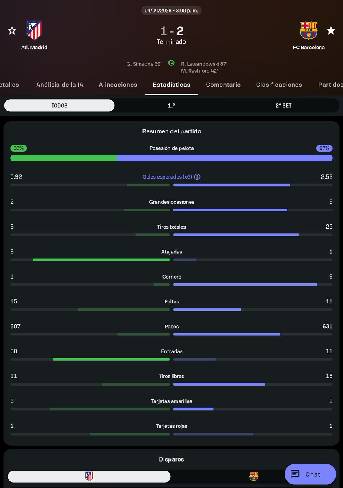Click the 33% possession badge
Image resolution: width=343 pixels, height=488 pixels.
pos(18,148)
